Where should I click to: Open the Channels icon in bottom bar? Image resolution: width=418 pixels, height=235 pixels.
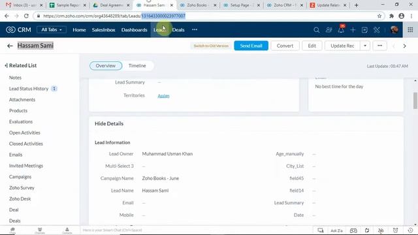click(x=40, y=230)
